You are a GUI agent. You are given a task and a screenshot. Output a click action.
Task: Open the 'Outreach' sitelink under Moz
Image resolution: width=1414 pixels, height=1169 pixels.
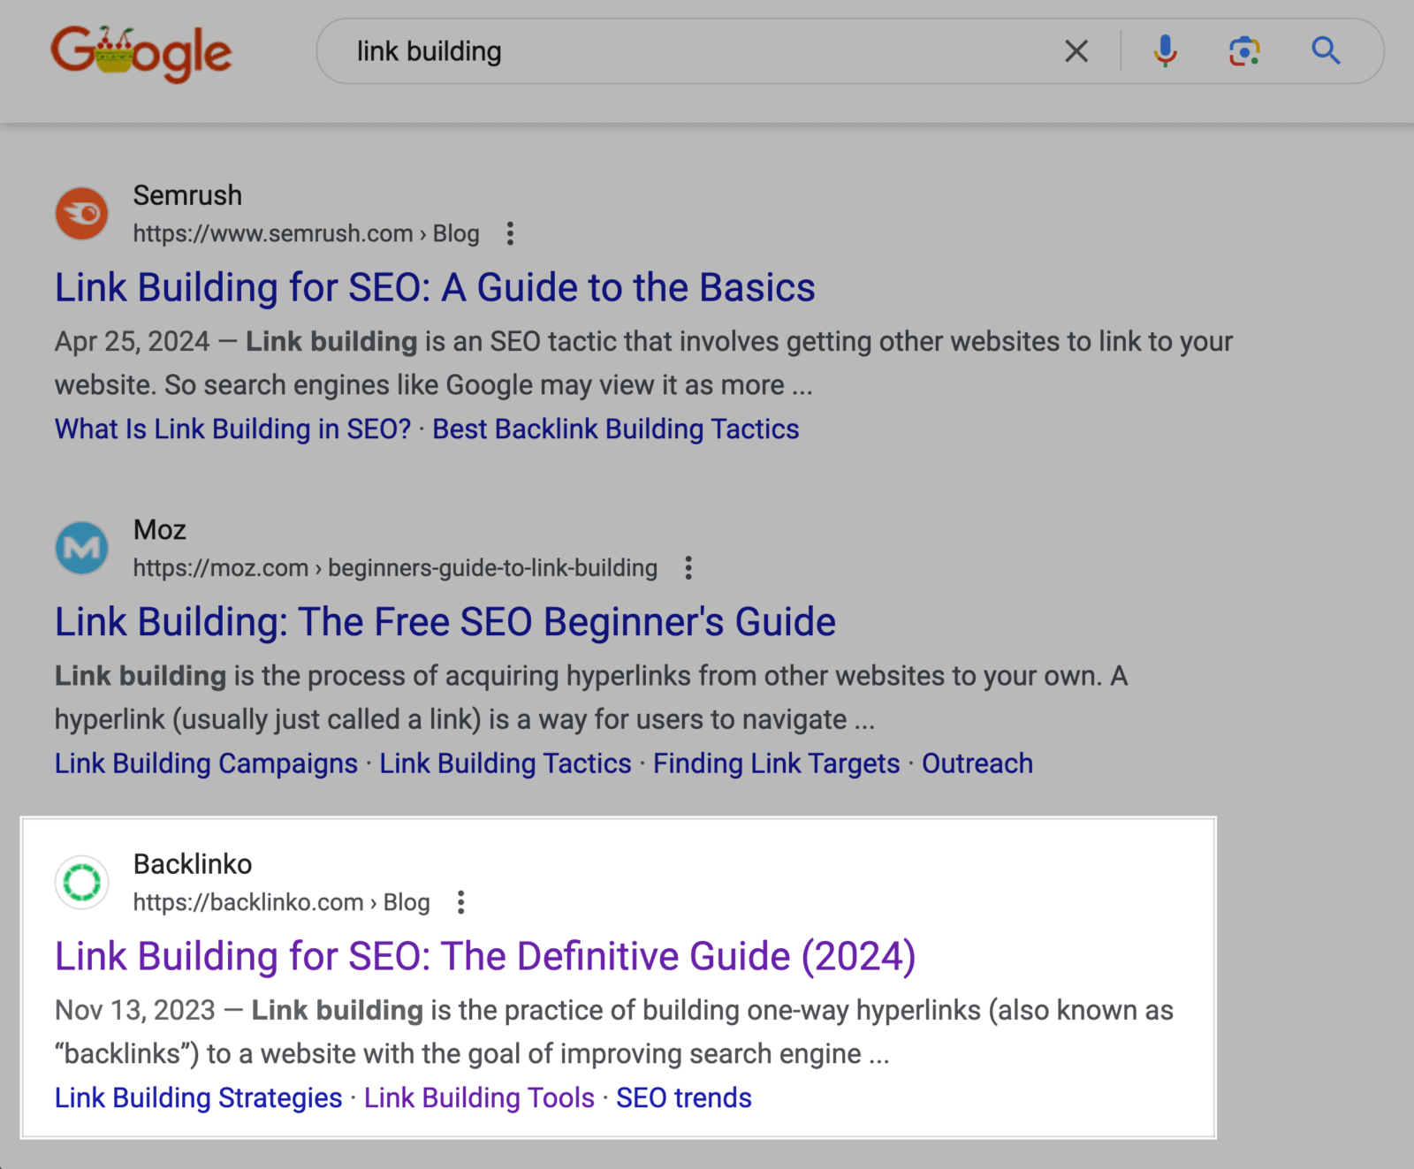(977, 763)
